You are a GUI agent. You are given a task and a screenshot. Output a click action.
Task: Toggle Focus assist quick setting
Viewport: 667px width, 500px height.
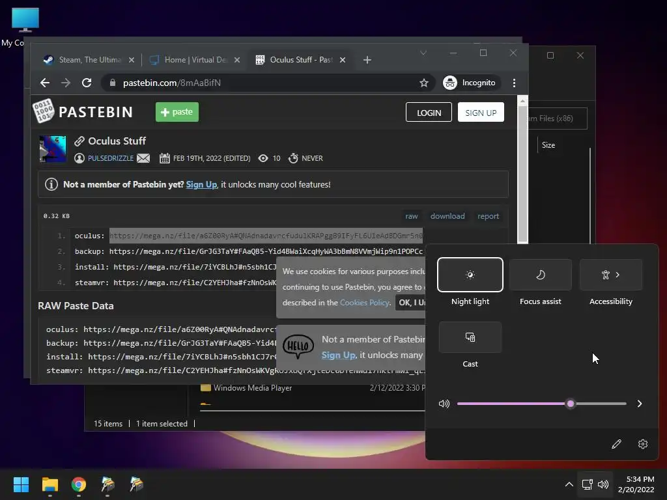coord(540,275)
